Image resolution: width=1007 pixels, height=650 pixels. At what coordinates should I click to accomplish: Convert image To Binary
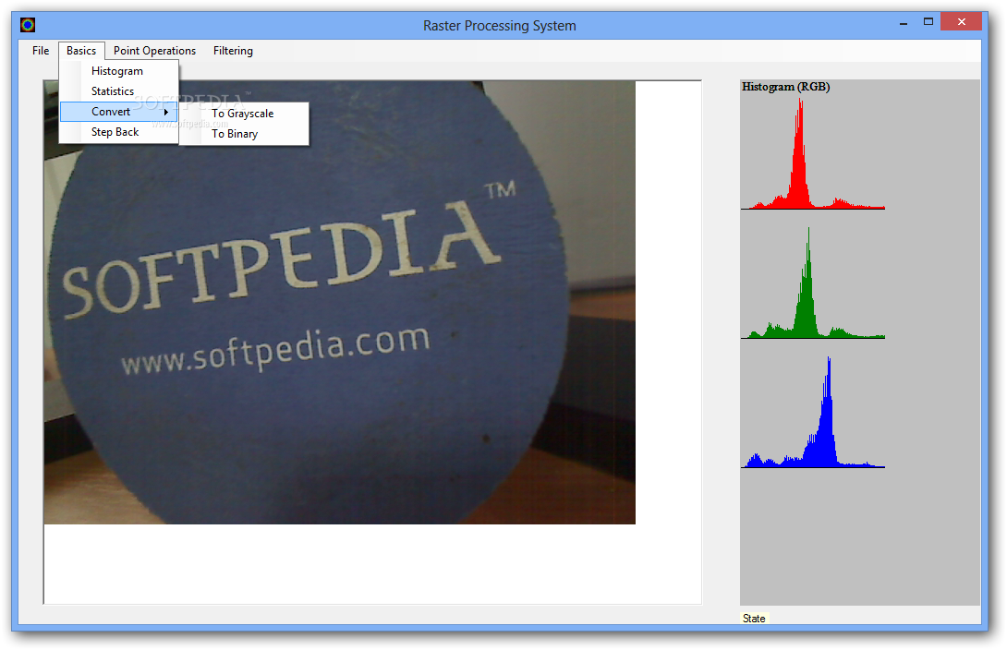(x=244, y=134)
